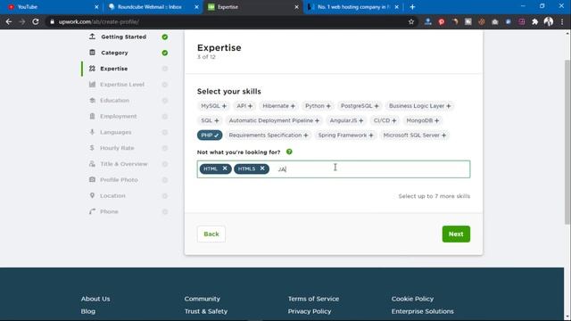Open Getting Started step in sidebar
This screenshot has height=321, width=571.
tap(124, 37)
